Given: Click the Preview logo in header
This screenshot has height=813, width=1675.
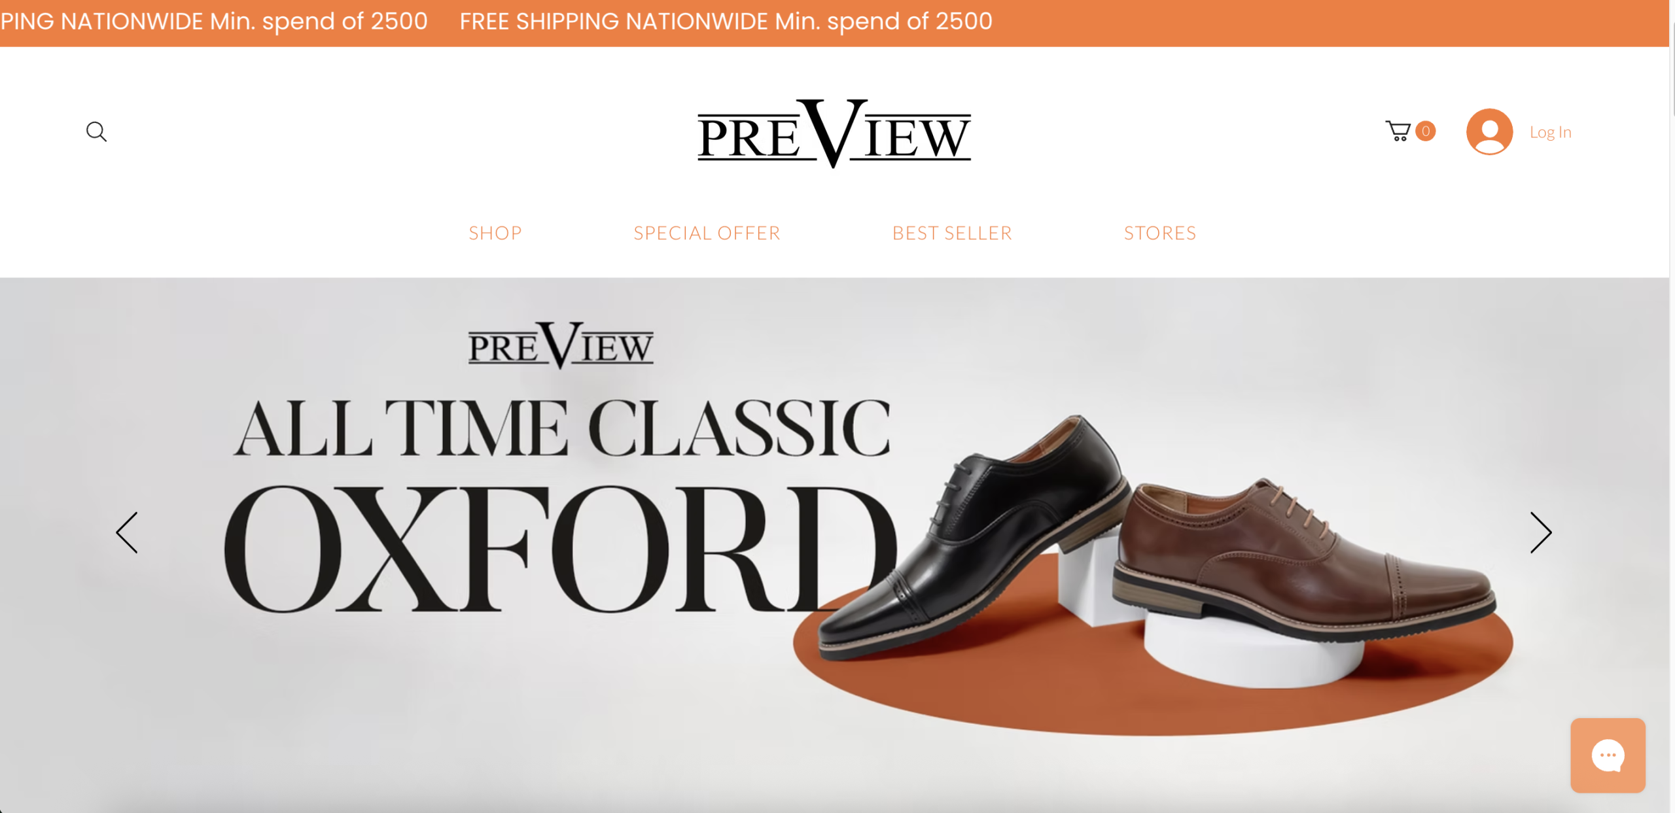Looking at the screenshot, I should (x=834, y=133).
